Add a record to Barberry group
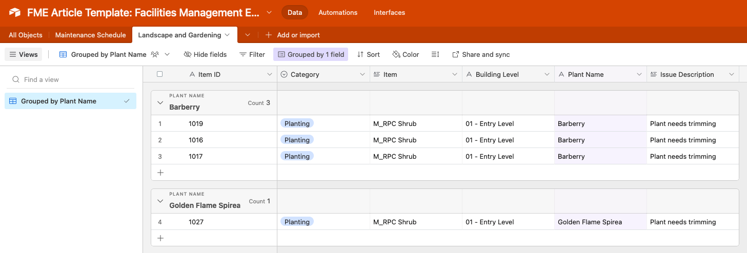 point(160,173)
